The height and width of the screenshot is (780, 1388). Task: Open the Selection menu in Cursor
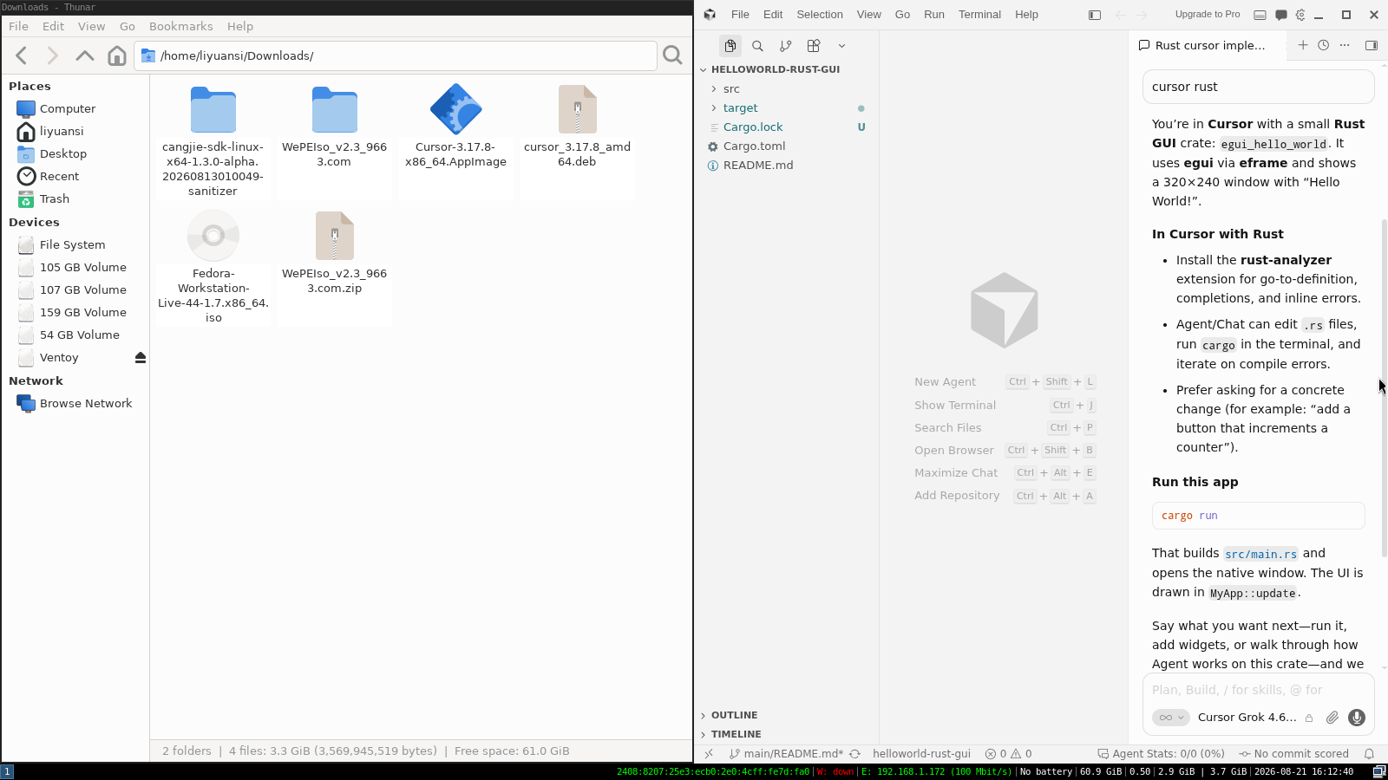point(820,15)
